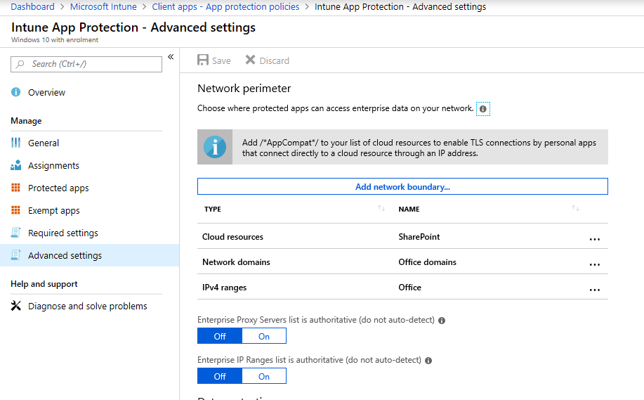Set Enterprise Proxy Servers toggle to Off
The height and width of the screenshot is (400, 644).
click(220, 336)
